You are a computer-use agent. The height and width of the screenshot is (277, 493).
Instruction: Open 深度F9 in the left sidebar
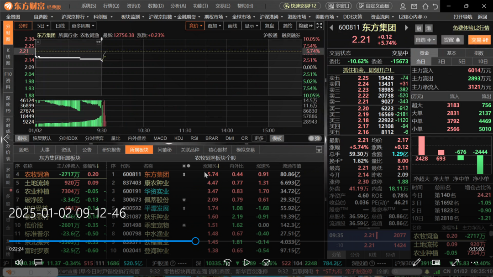pyautogui.click(x=8, y=105)
